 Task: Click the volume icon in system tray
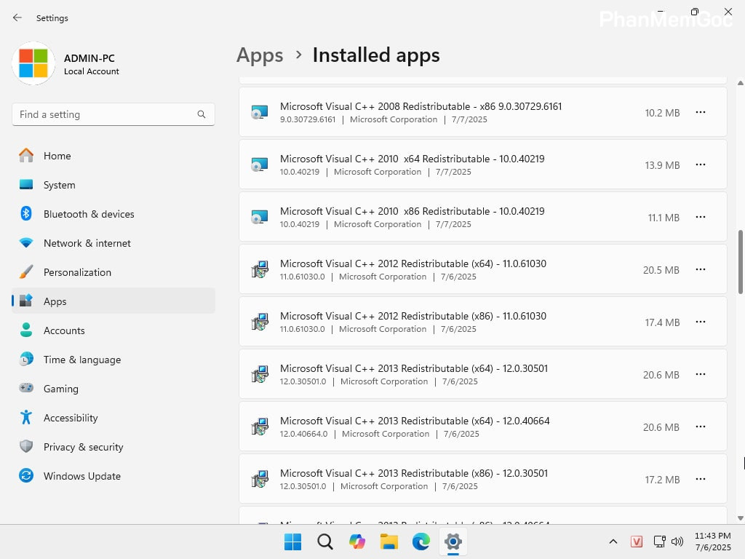677,542
